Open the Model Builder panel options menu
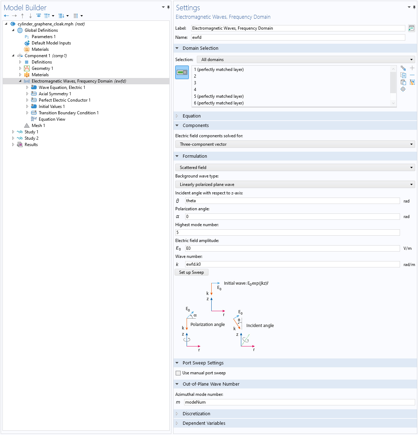Screen dimensions: 418x435 pyautogui.click(x=163, y=7)
